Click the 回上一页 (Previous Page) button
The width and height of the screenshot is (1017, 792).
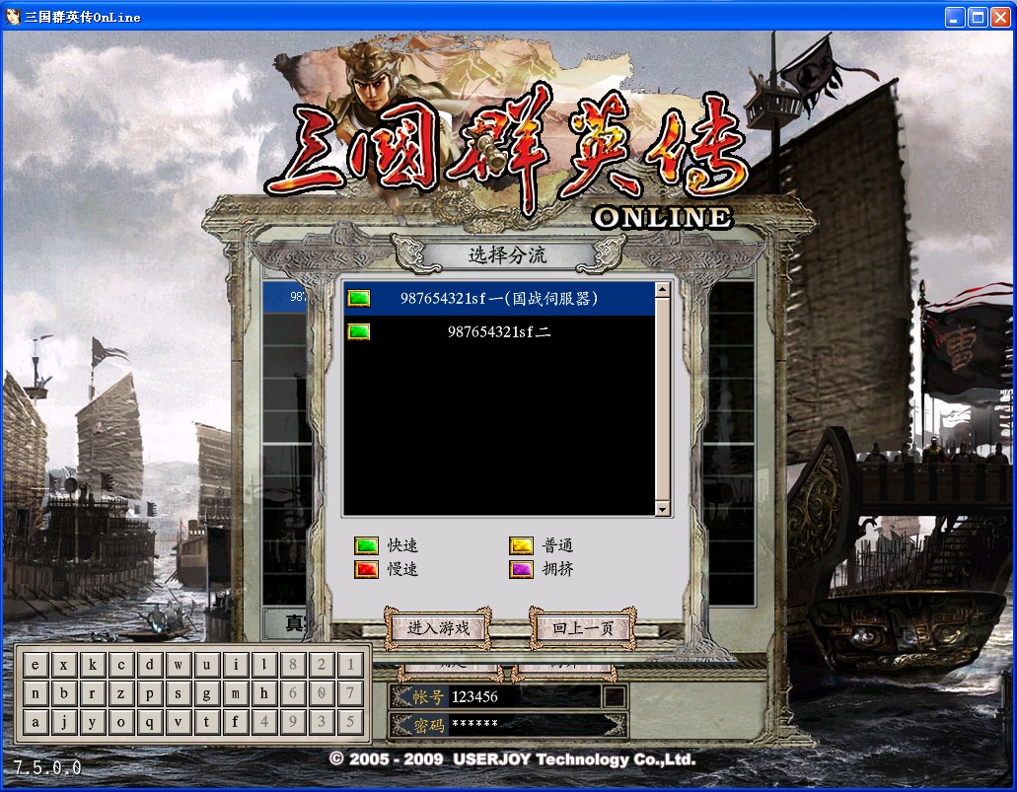[x=583, y=628]
